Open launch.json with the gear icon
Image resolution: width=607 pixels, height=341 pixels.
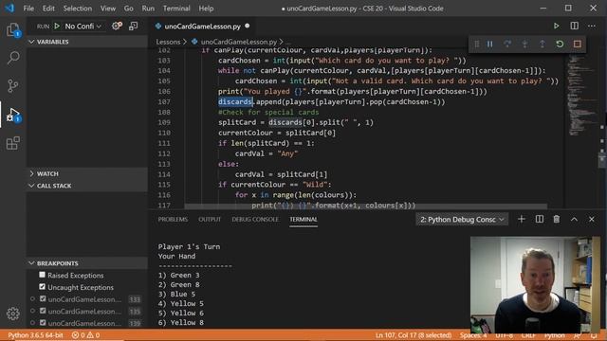click(x=116, y=26)
